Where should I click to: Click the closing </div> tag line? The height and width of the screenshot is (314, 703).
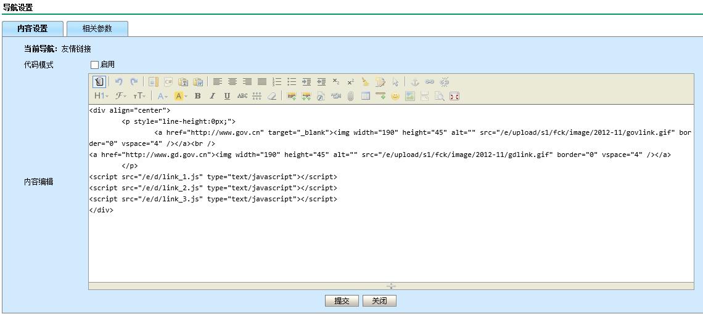point(101,210)
